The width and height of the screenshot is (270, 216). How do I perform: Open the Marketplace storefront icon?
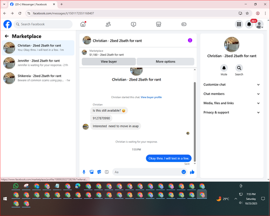tap(159, 24)
